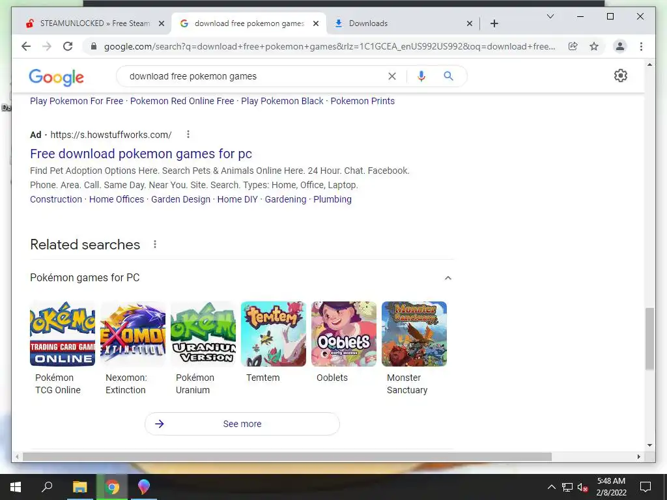667x500 pixels.
Task: Click the address bar URL
Action: 329,46
